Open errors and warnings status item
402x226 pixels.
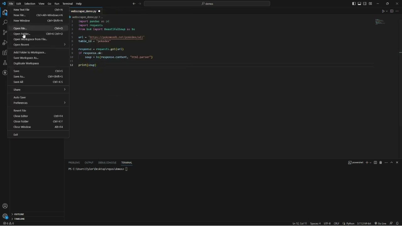pyautogui.click(x=8, y=223)
